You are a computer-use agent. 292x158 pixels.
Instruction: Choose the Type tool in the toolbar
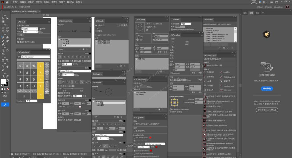point(7,60)
